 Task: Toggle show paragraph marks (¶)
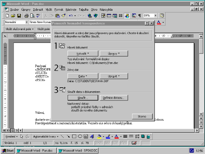tap(139, 16)
